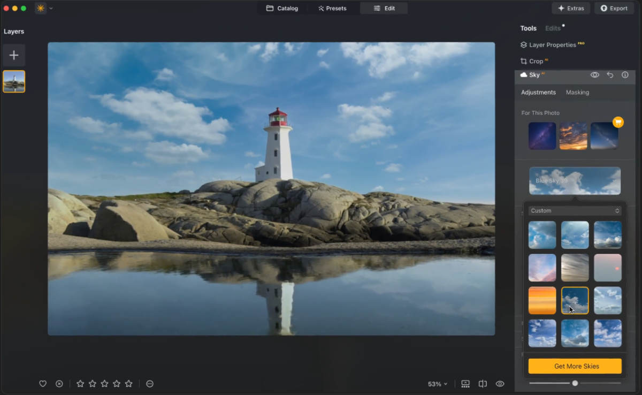Switch to the Masking tab

click(577, 92)
